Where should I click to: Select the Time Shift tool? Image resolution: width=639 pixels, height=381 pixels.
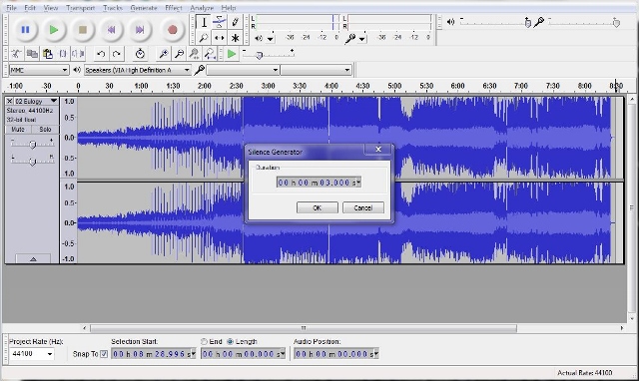click(x=220, y=38)
